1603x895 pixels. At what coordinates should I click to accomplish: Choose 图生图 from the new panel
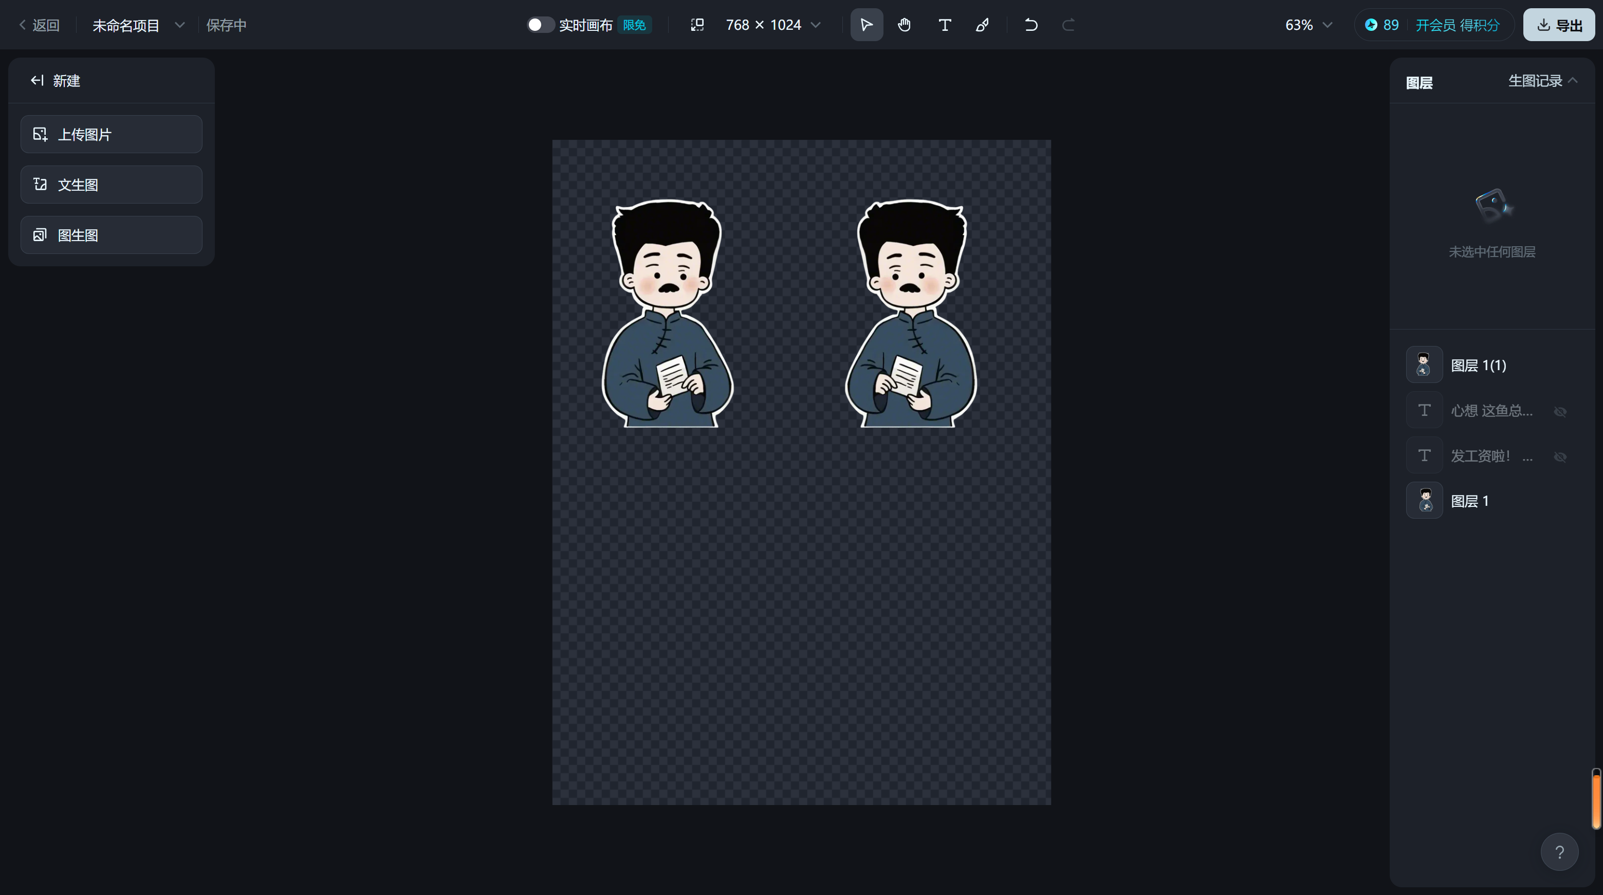(x=112, y=235)
